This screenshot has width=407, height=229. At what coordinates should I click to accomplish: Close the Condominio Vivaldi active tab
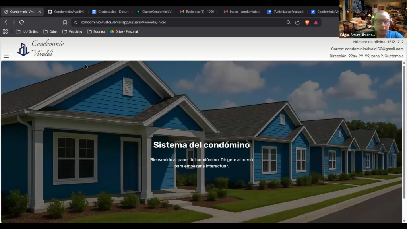point(39,12)
